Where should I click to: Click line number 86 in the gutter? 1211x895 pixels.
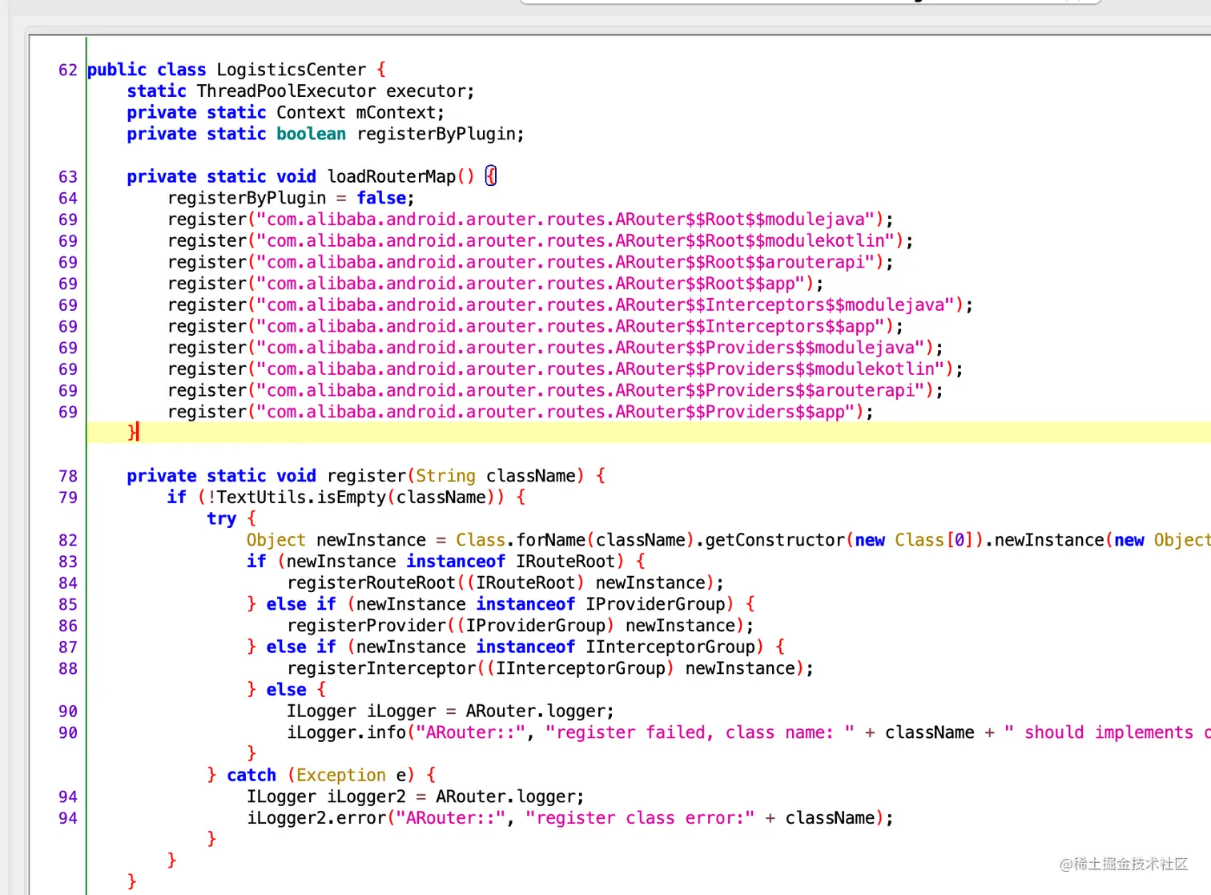(x=68, y=626)
